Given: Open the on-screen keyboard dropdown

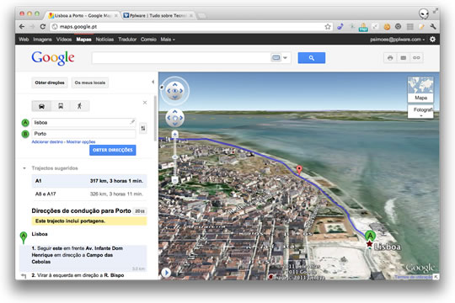Looking at the screenshot, I should coord(286,58).
